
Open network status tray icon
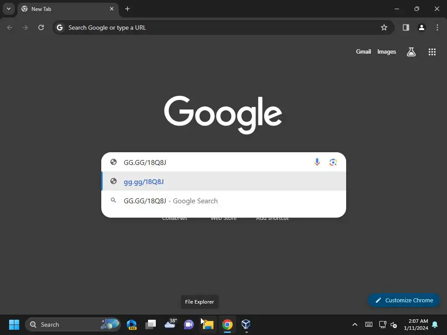click(x=382, y=325)
